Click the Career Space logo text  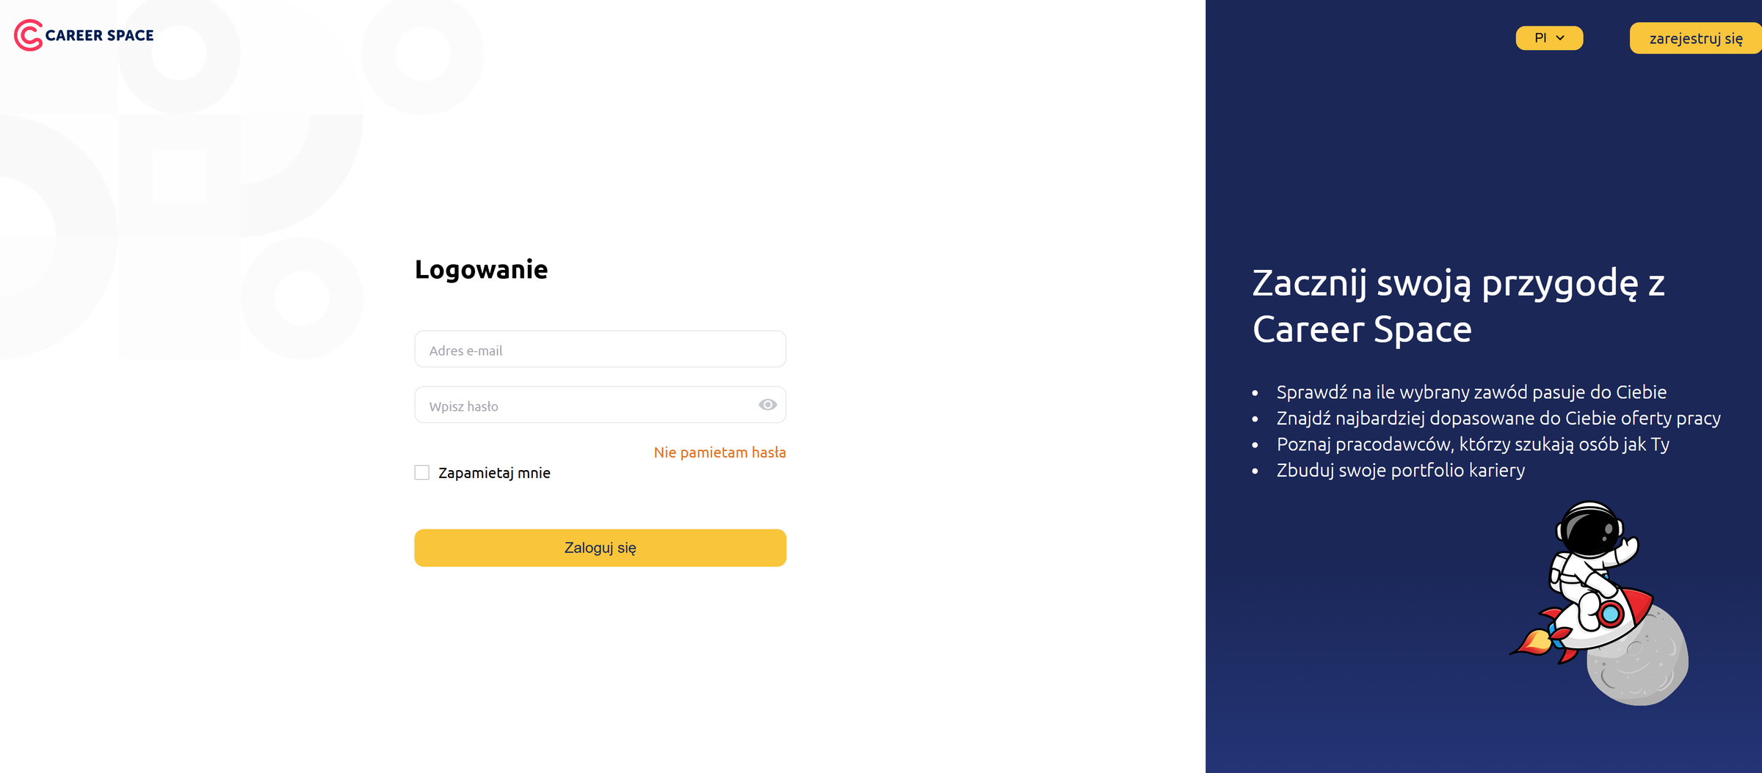point(99,35)
